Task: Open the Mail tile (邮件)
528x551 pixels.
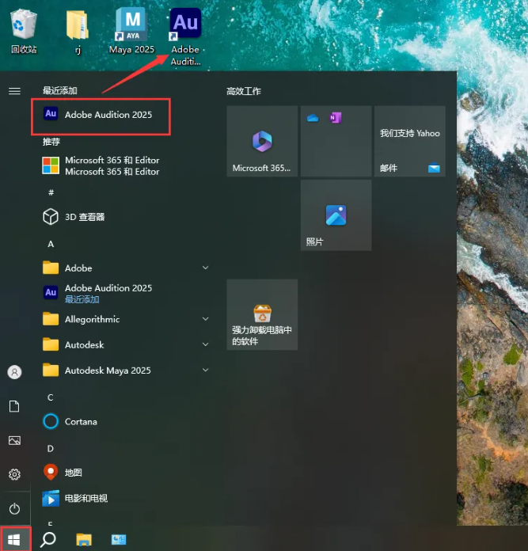Action: 410,141
